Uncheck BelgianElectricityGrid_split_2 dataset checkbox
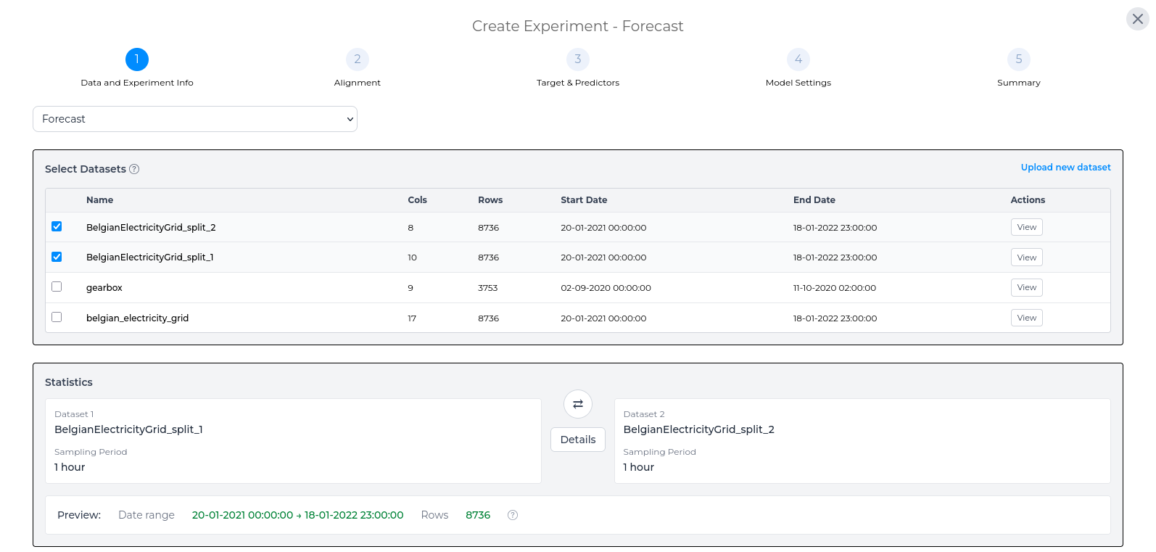 57,226
